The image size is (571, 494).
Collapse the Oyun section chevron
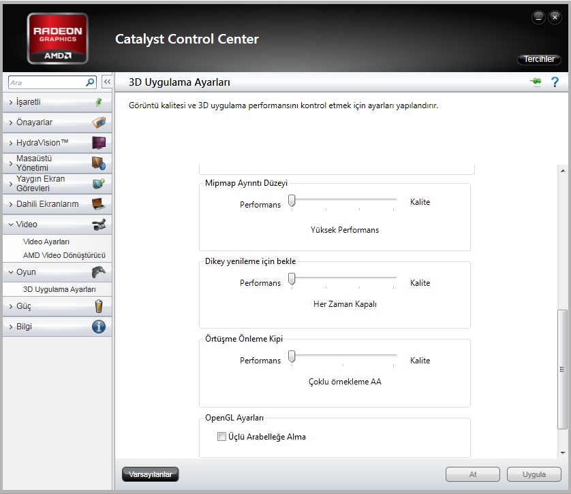coord(11,272)
